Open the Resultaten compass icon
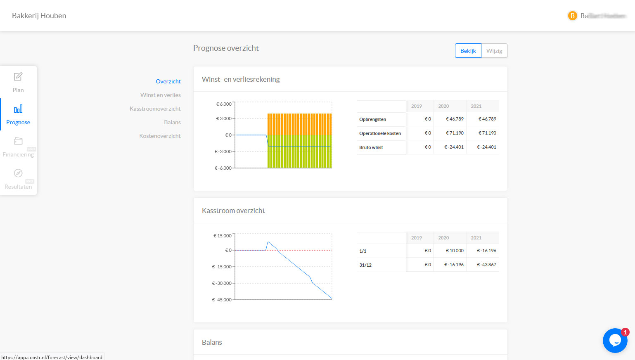This screenshot has height=360, width=635. point(18,173)
